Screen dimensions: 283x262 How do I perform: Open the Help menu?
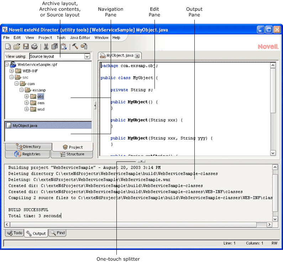[x=116, y=38]
